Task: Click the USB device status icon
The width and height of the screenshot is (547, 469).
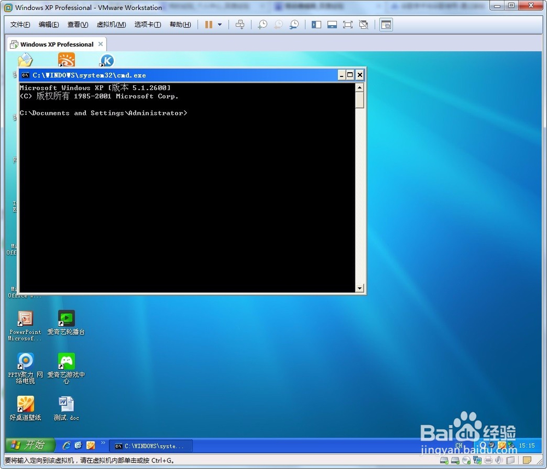Action: pos(511,460)
